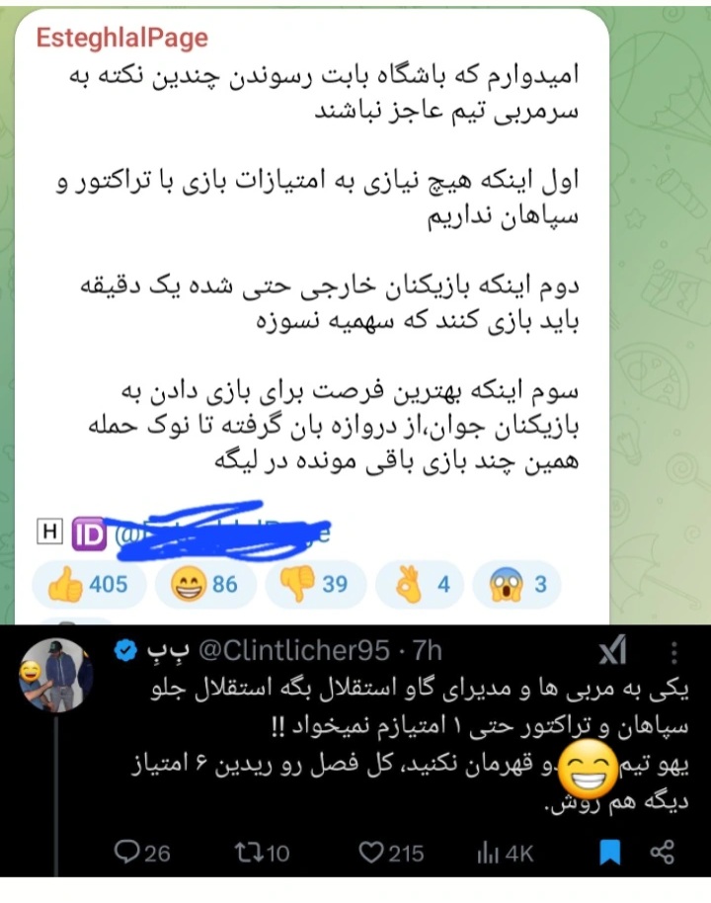Click the blue verified badge

point(125,651)
